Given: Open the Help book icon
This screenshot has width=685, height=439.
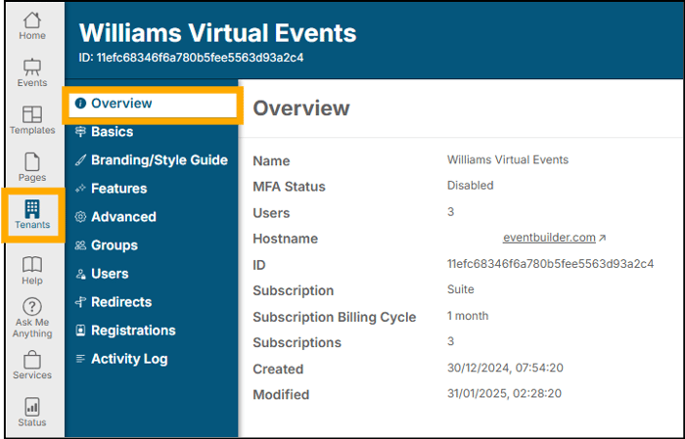Looking at the screenshot, I should [x=32, y=264].
